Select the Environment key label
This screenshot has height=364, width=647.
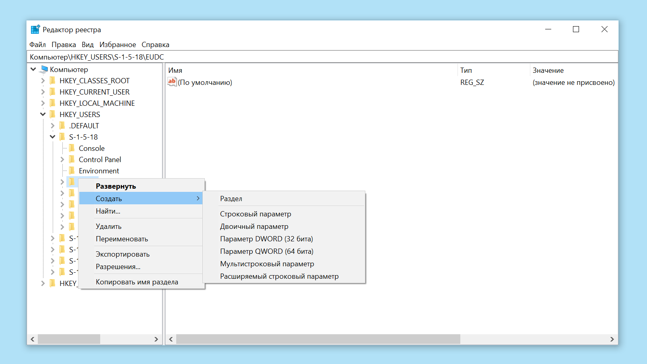tap(99, 171)
